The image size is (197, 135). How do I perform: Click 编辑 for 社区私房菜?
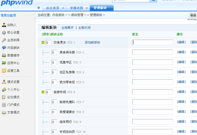point(181,72)
